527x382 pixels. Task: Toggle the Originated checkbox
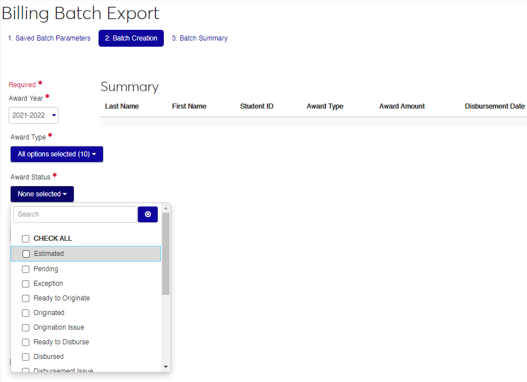click(25, 313)
